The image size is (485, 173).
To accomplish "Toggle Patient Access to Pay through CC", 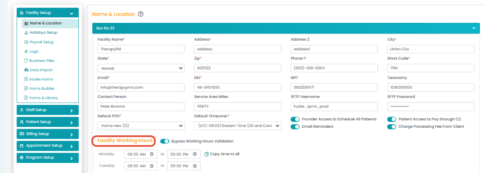I will click(392, 119).
